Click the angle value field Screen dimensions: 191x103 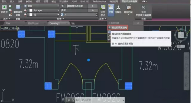pyautogui.click(x=93, y=11)
